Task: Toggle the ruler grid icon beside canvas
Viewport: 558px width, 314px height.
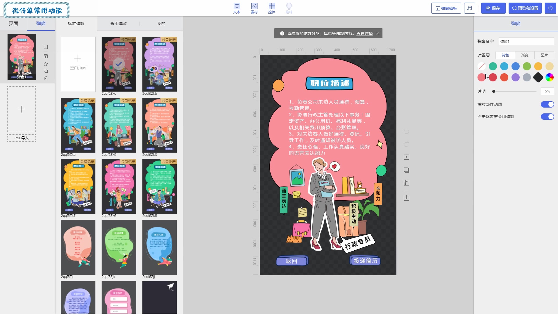Action: (x=406, y=183)
